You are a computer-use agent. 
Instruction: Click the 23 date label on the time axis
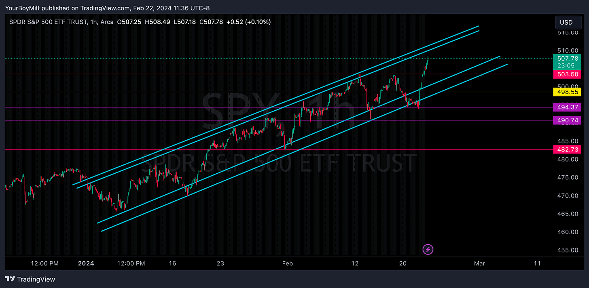click(220, 263)
